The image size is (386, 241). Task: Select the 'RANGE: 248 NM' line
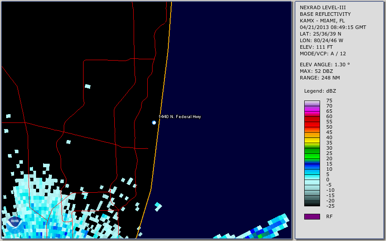[320, 78]
